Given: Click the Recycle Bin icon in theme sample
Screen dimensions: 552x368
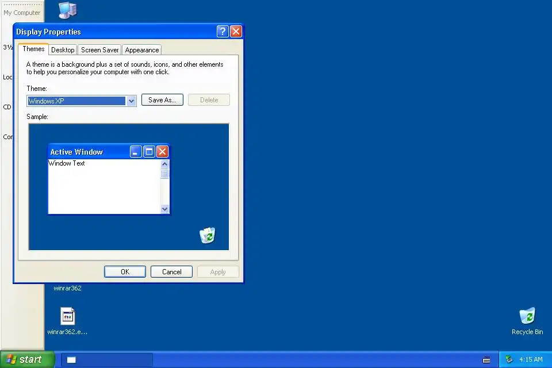Looking at the screenshot, I should (x=208, y=235).
